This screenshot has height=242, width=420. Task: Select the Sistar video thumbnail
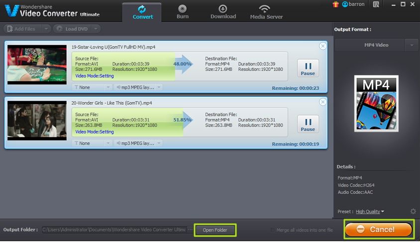pos(37,64)
